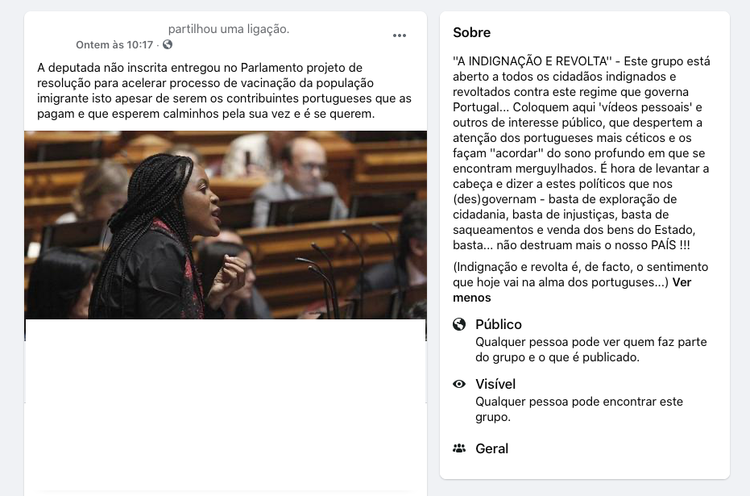
Task: Click the text 'Qualquer pessoa pode encontrar este grupo'
Action: coord(579,410)
